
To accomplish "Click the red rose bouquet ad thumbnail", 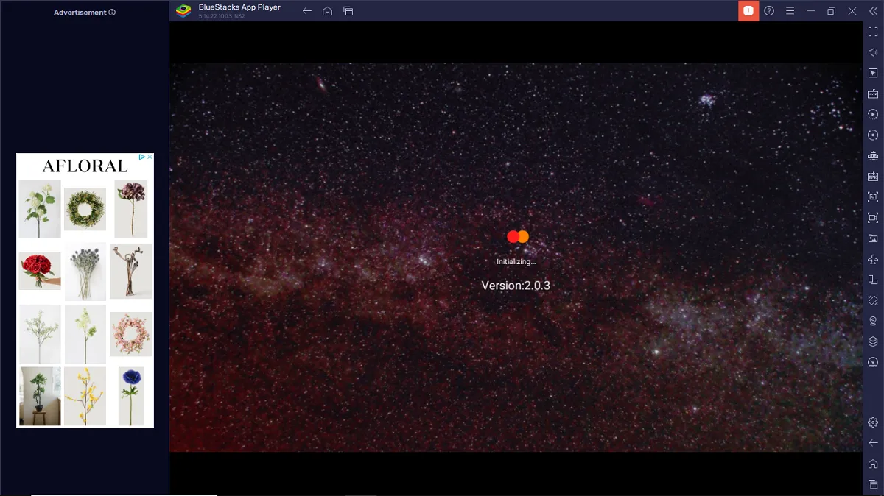I will pyautogui.click(x=40, y=271).
